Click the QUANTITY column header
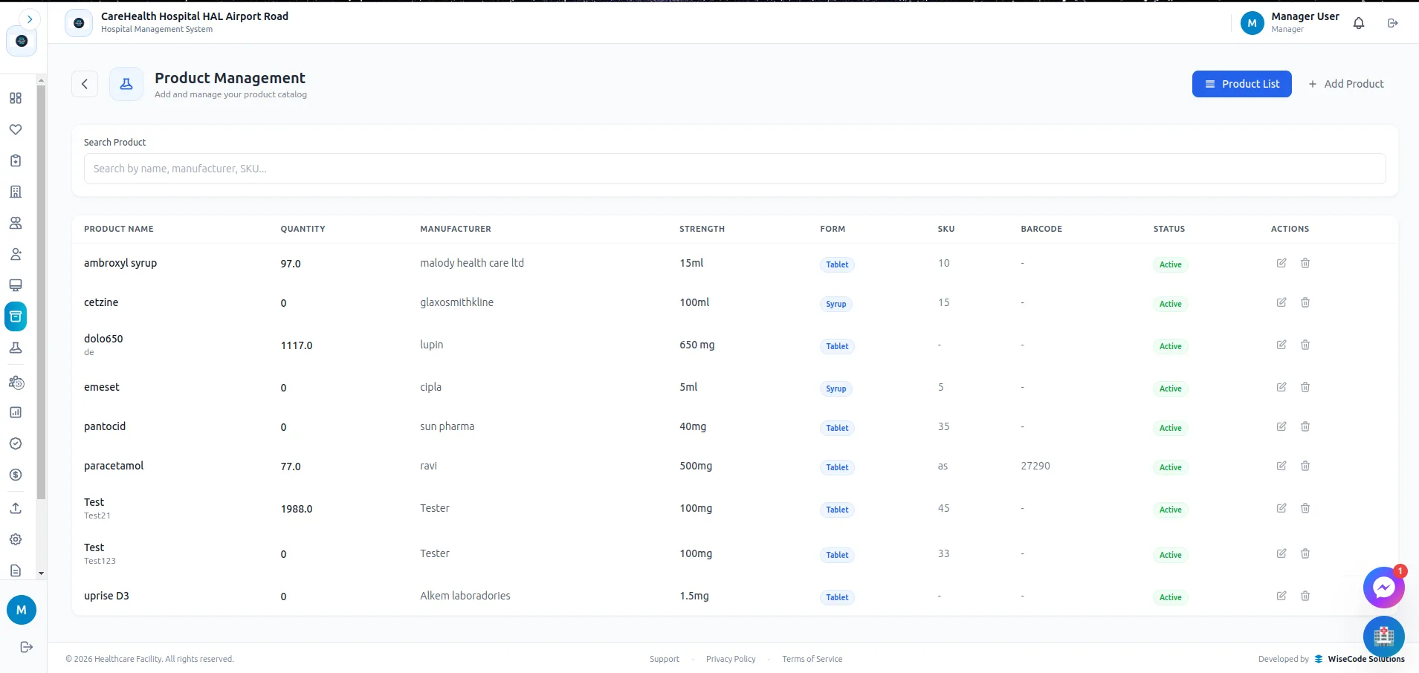Image resolution: width=1419 pixels, height=673 pixels. [303, 229]
